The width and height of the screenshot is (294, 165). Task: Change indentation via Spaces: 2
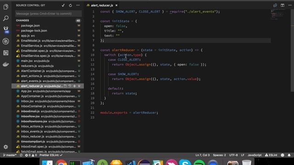[x=220, y=155]
